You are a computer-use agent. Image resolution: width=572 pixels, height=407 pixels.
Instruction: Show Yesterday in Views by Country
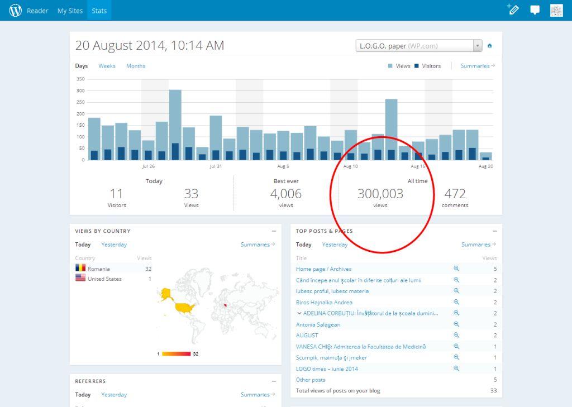coord(114,245)
